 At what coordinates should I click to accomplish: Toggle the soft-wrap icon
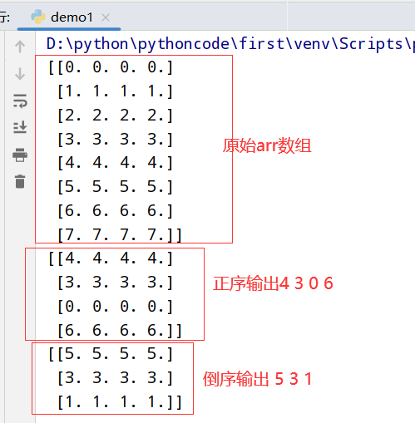pos(20,101)
